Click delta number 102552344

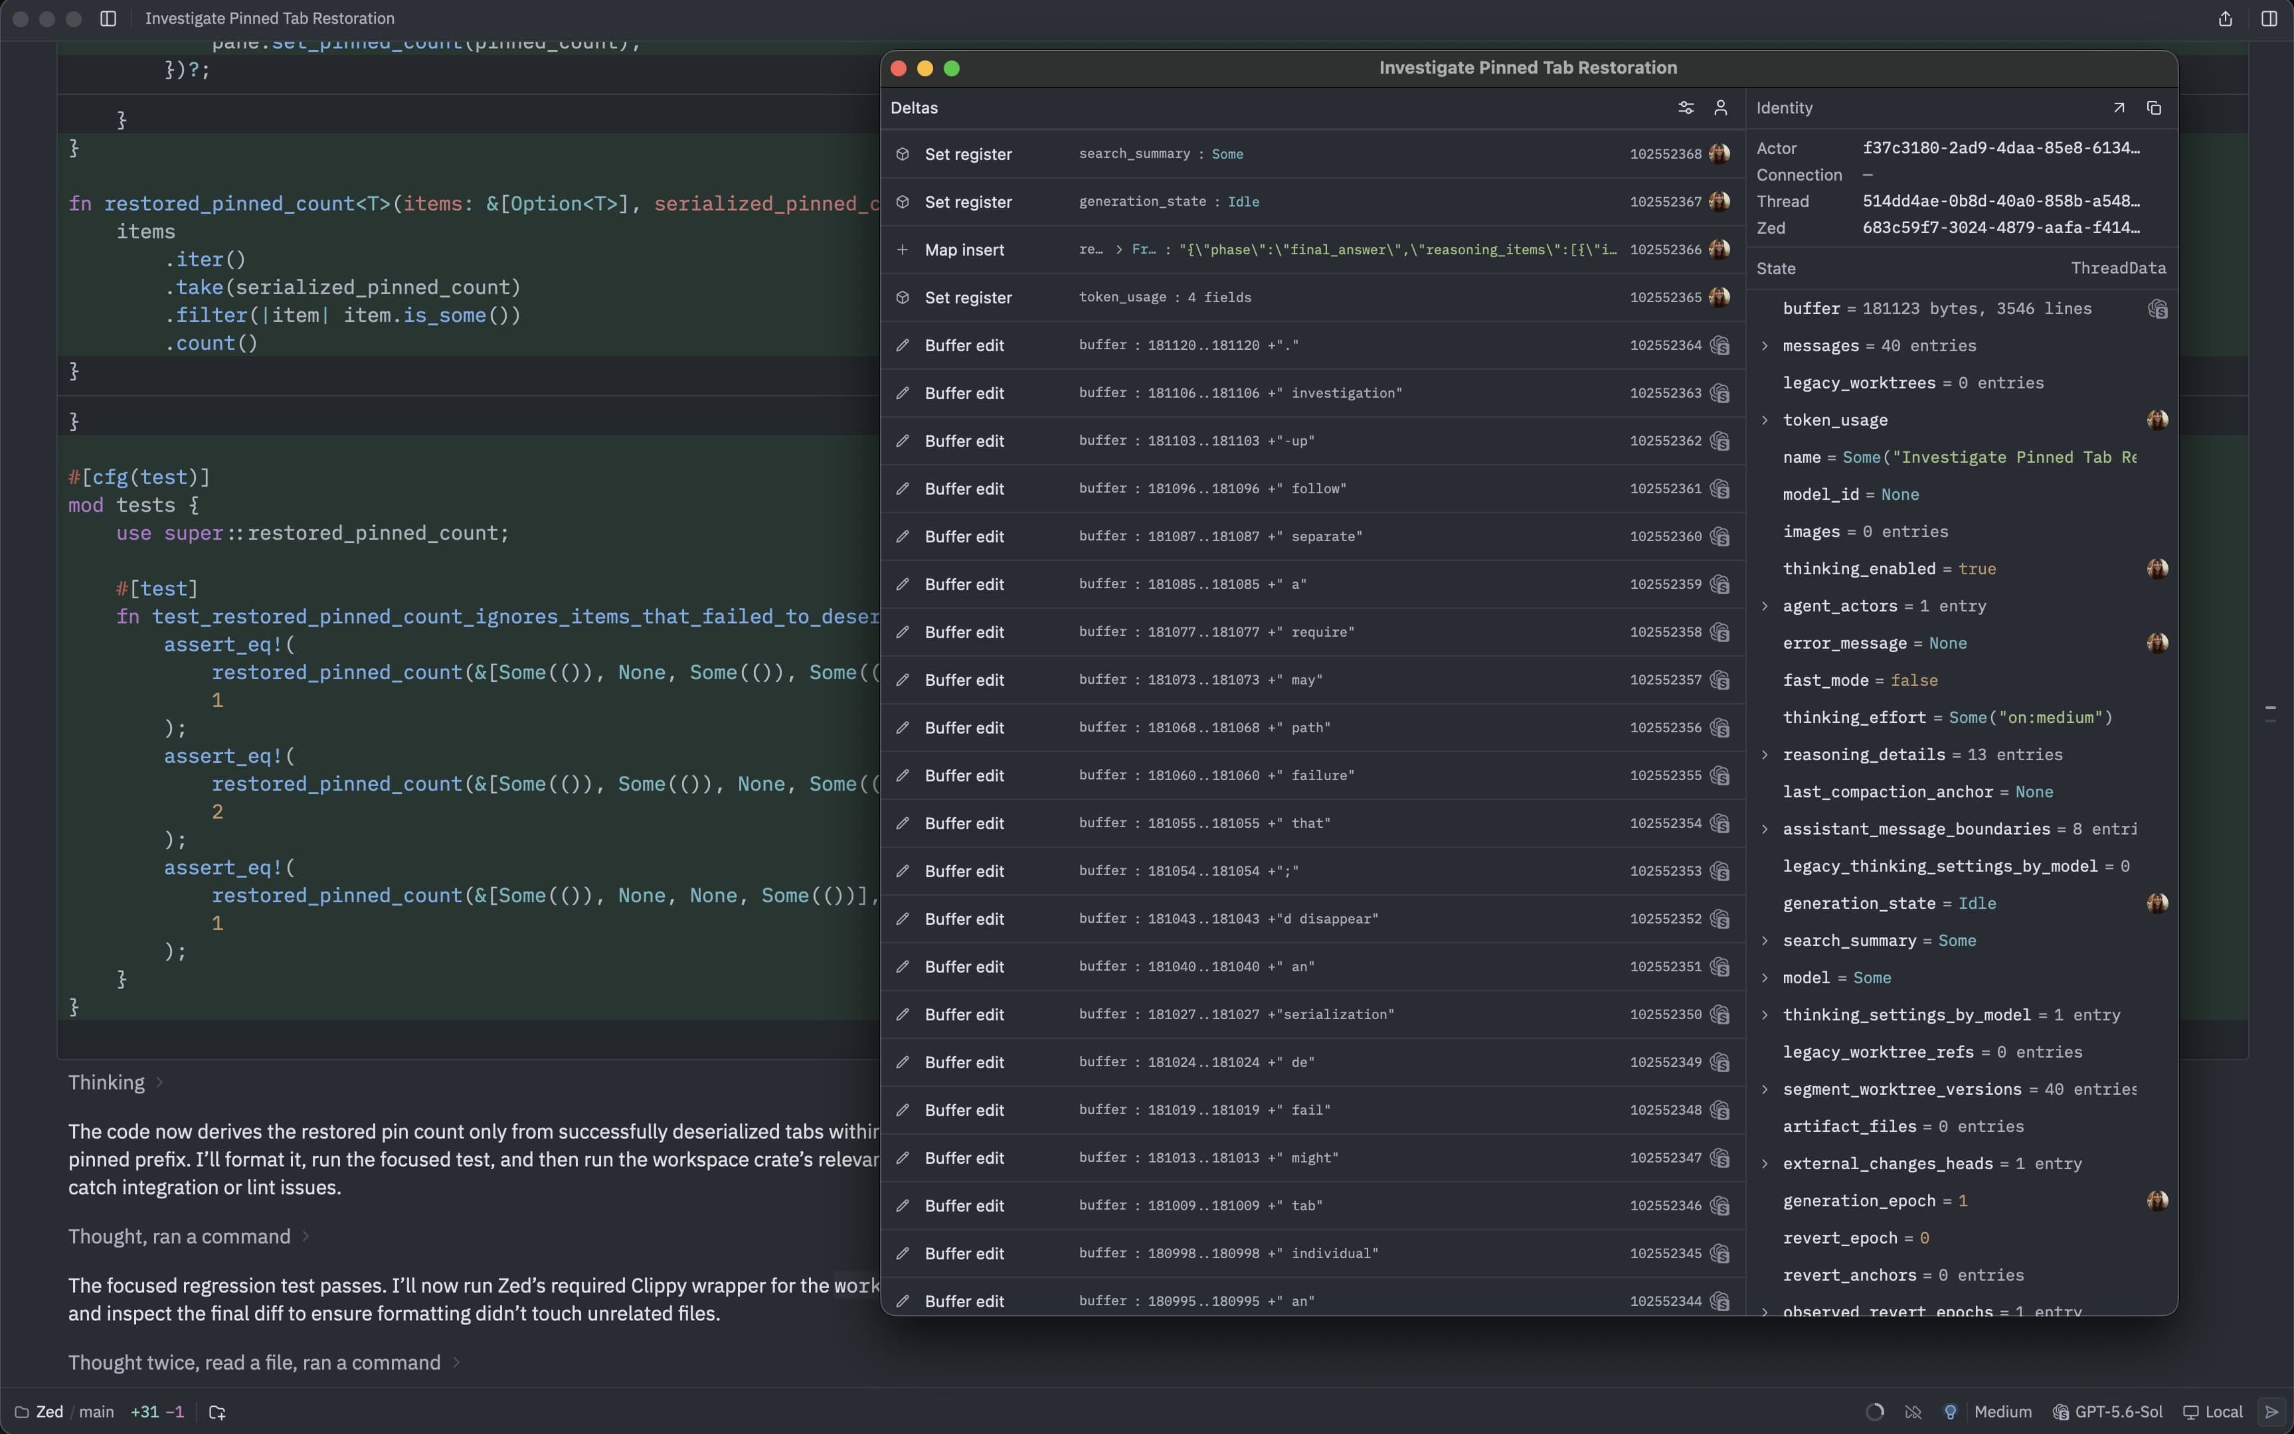(1665, 1301)
